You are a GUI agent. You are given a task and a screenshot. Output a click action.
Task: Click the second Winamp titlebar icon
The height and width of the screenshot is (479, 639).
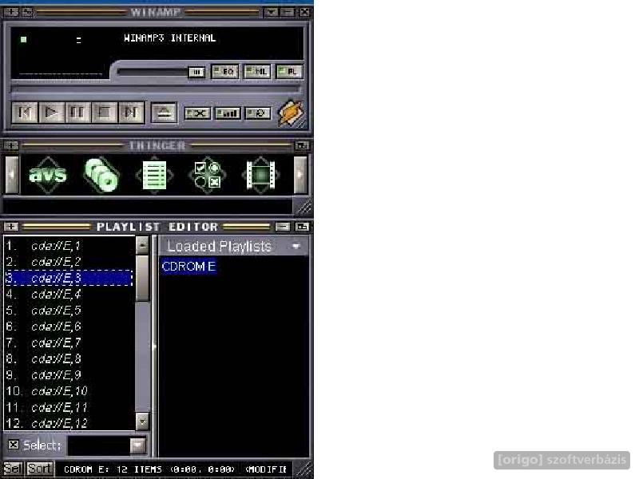(27, 12)
